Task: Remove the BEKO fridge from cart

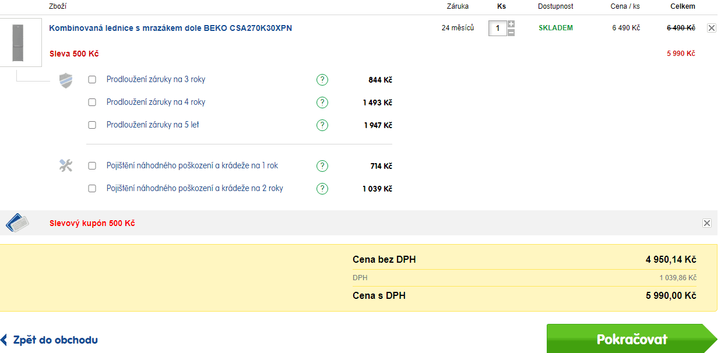Action: [x=711, y=28]
